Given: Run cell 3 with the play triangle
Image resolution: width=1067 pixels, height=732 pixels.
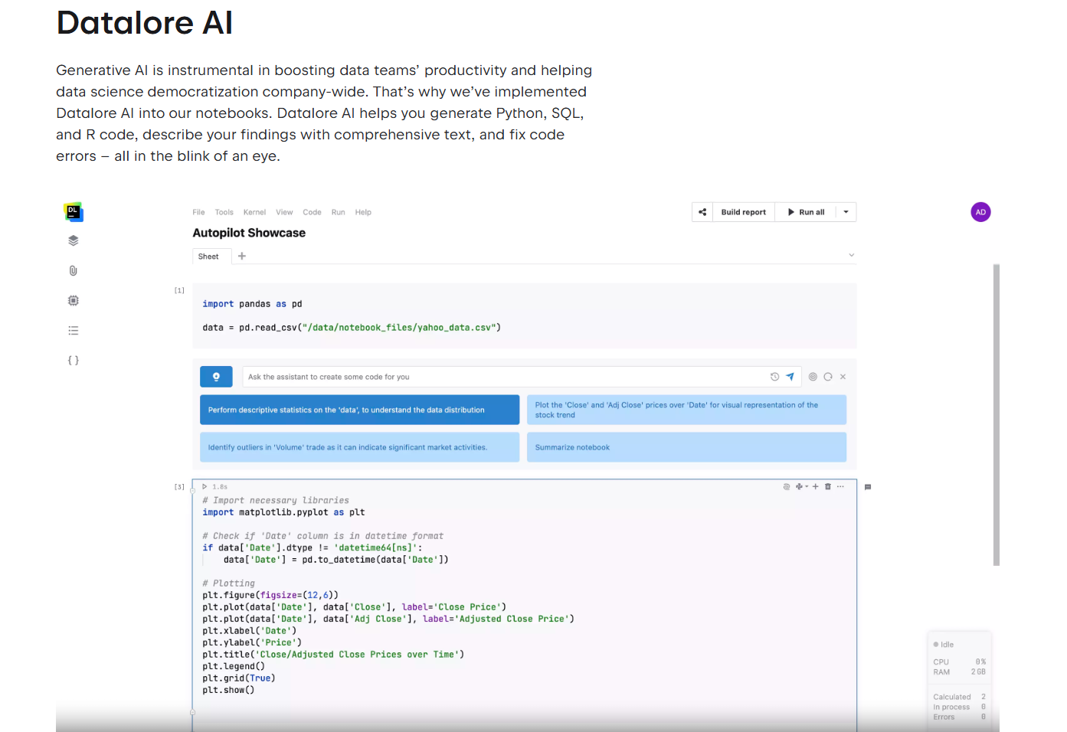Looking at the screenshot, I should 205,486.
